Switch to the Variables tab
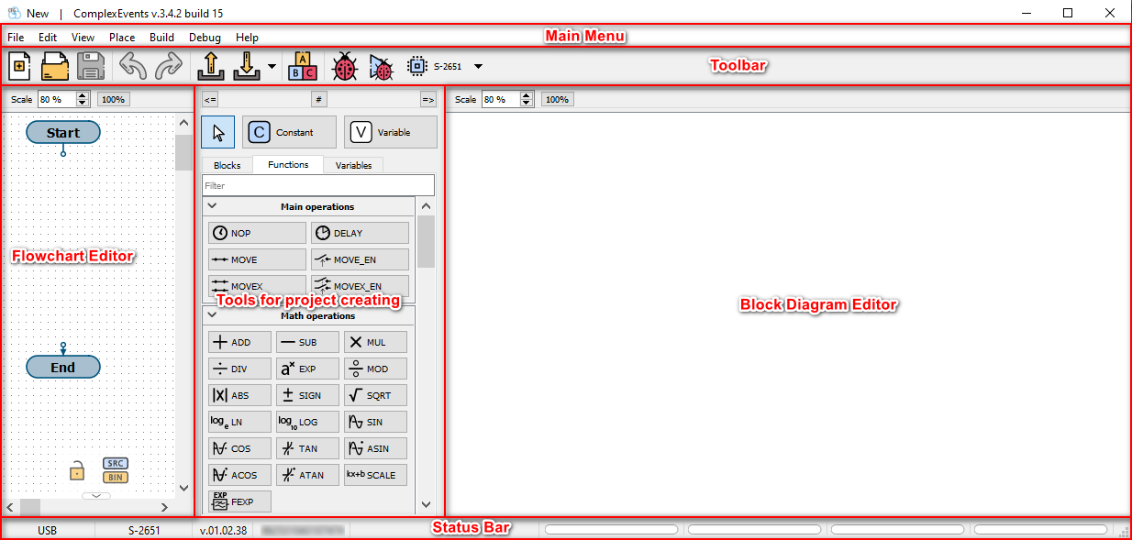This screenshot has height=540, width=1132. tap(353, 165)
